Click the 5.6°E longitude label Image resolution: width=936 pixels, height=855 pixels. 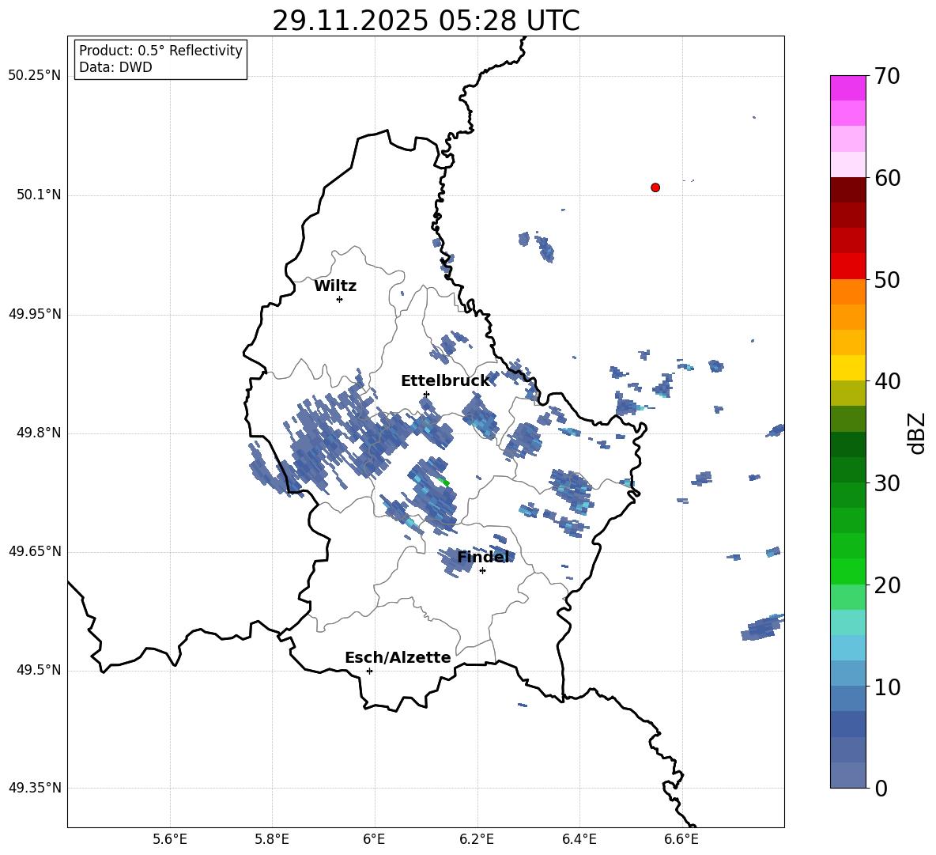coord(170,839)
